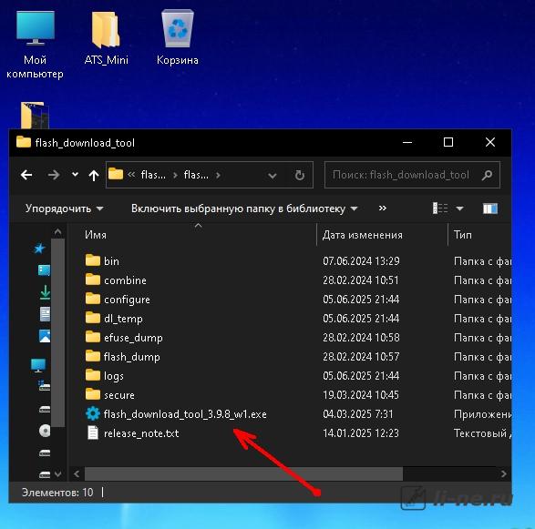This screenshot has width=535, height=529.
Task: Sort by the Дата изменения column
Action: click(382, 235)
